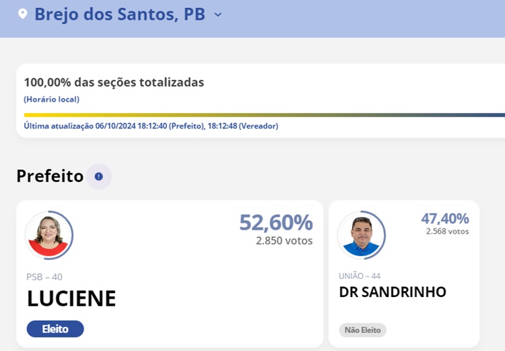Click the location pin icon

[x=23, y=14]
